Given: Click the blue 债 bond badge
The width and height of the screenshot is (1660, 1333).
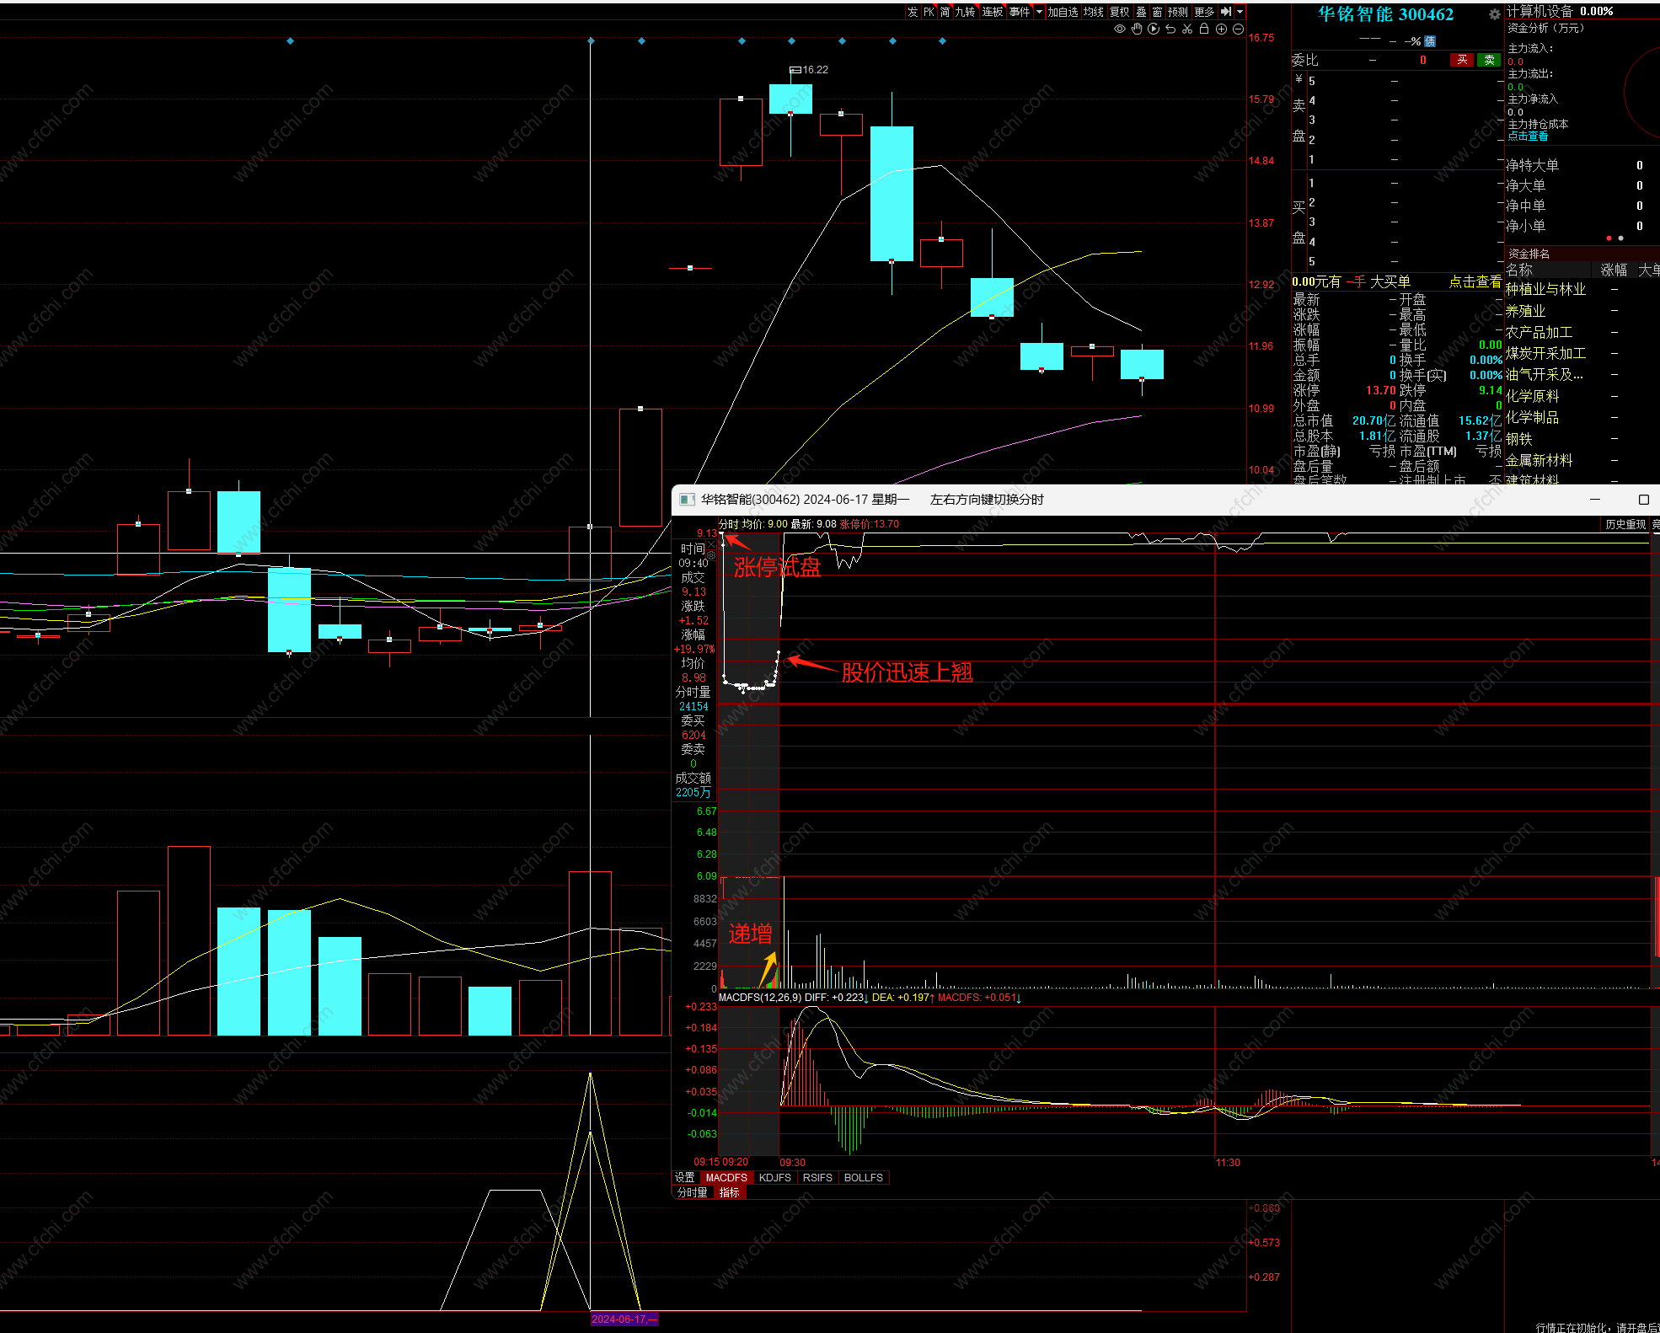Looking at the screenshot, I should point(1430,41).
